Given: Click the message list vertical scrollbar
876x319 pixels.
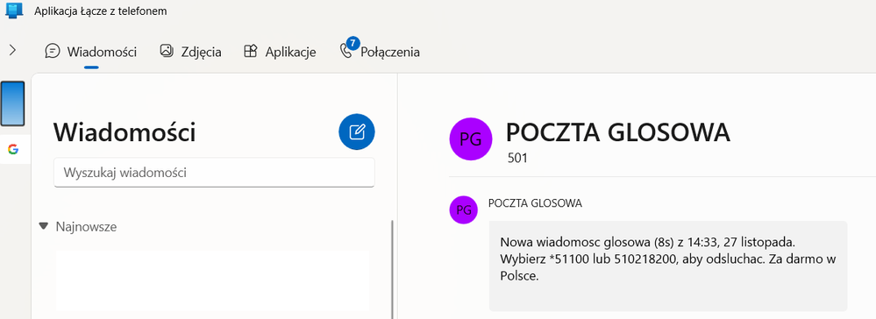Looking at the screenshot, I should (392, 269).
